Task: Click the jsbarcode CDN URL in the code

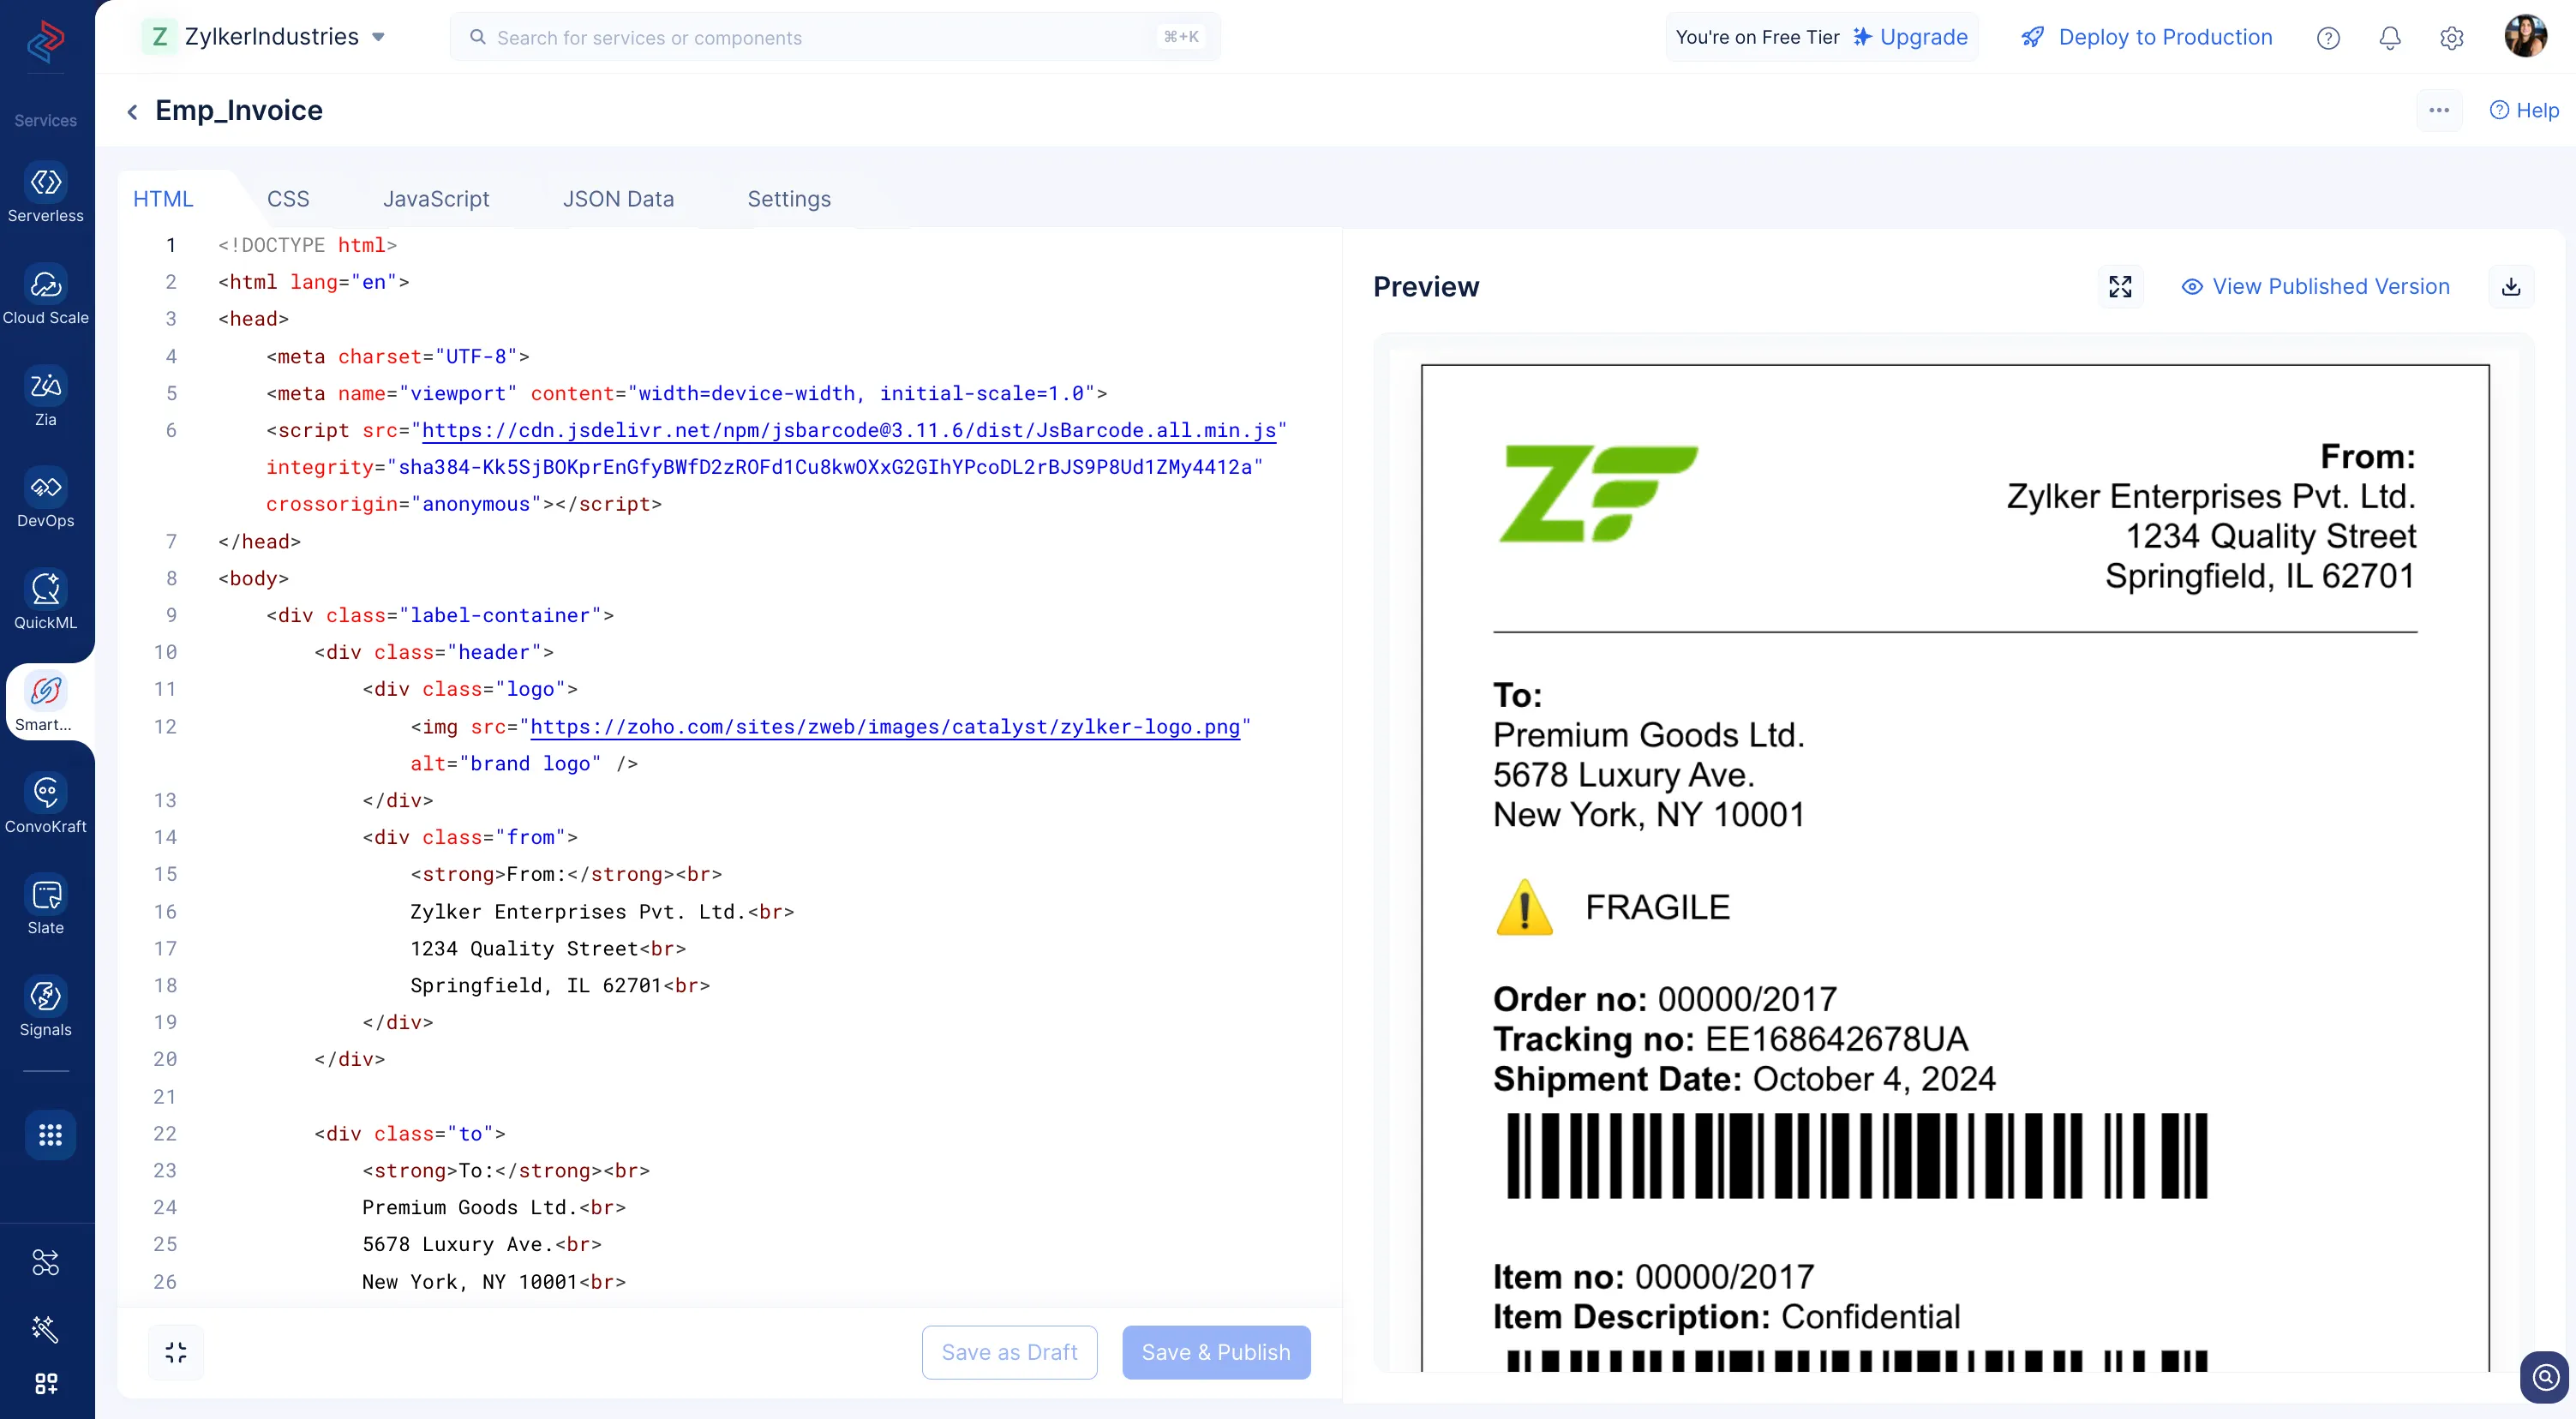Action: [x=849, y=431]
